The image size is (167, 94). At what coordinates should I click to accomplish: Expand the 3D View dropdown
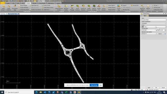coord(155,5)
